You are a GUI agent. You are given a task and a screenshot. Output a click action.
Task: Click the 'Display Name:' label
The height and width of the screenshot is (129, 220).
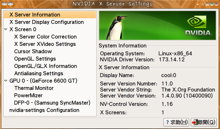[x=117, y=76]
